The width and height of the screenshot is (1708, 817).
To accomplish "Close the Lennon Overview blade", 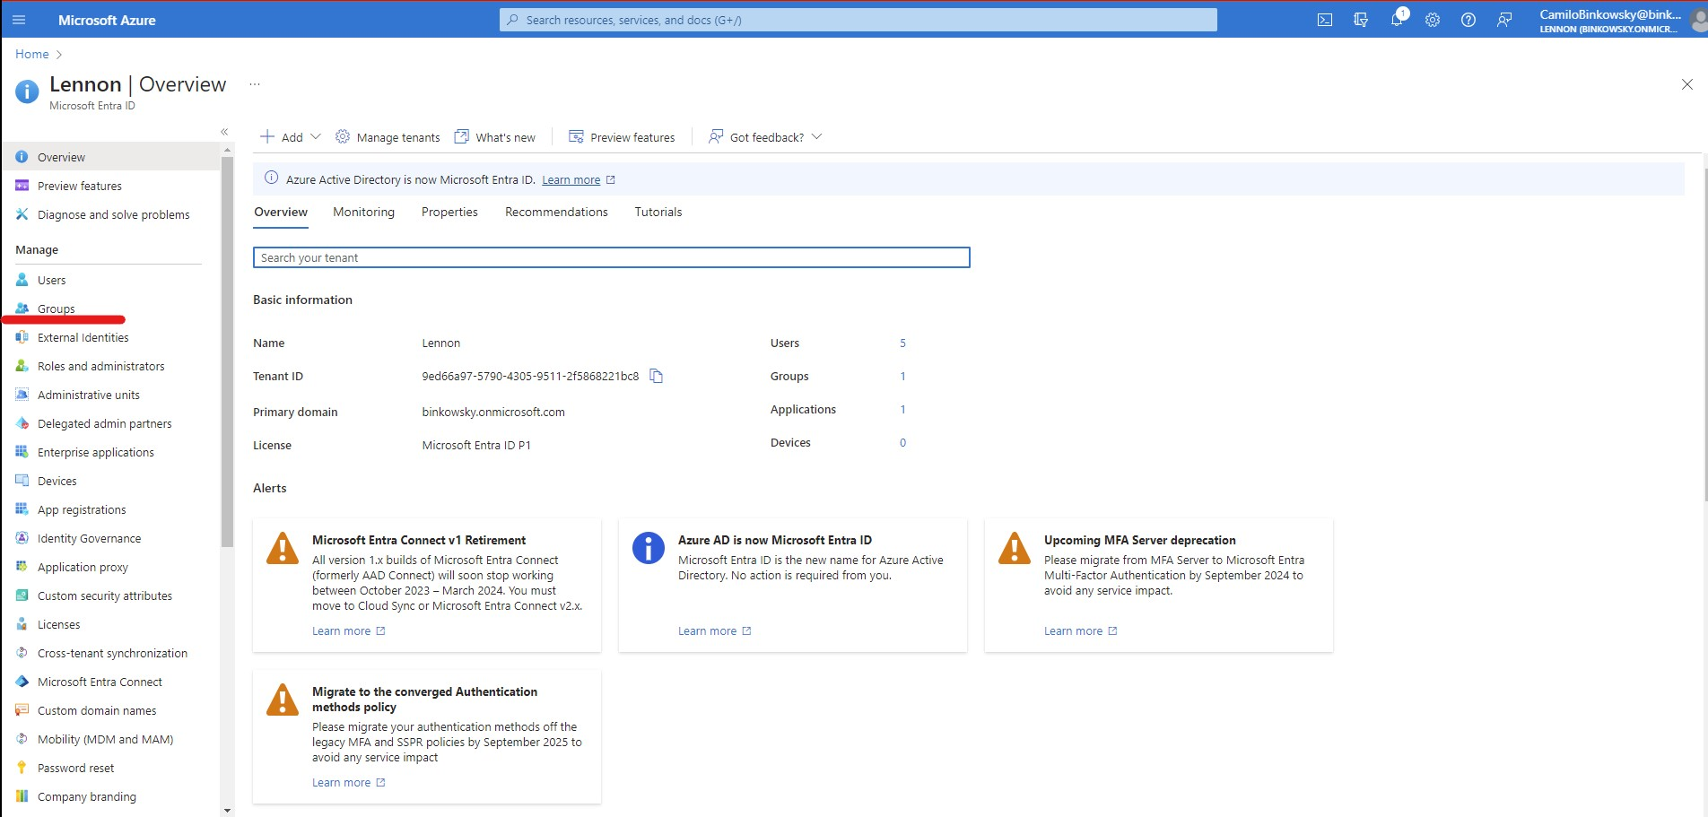I will [1687, 84].
